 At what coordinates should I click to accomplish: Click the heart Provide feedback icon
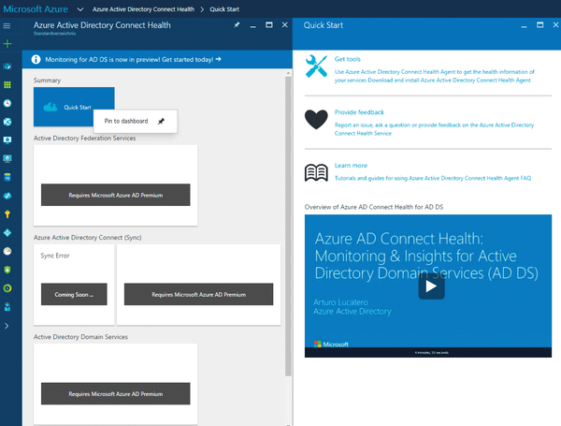316,119
